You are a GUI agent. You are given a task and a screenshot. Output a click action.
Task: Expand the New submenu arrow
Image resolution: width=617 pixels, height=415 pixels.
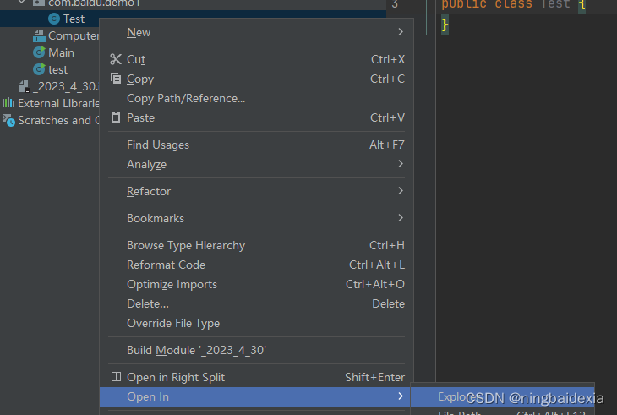[401, 32]
